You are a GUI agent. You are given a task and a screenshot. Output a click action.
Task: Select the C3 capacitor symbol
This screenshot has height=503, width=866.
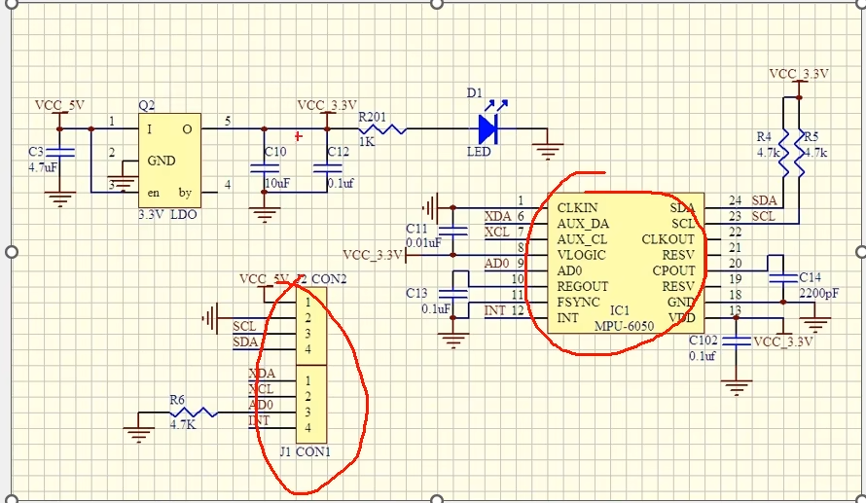[x=59, y=153]
